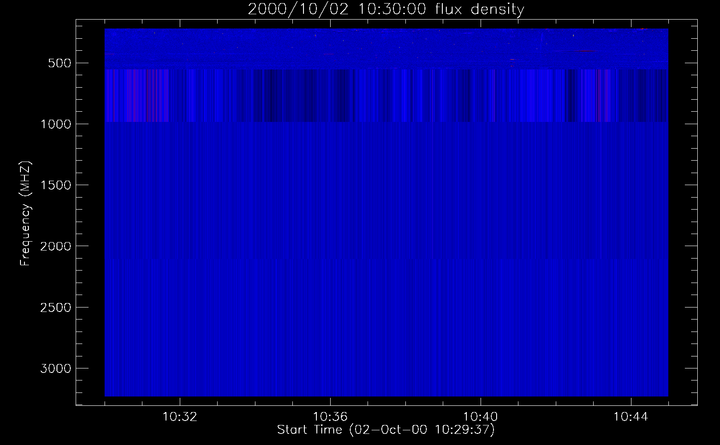Select the 10:36 time tick label
The width and height of the screenshot is (720, 445).
330,417
